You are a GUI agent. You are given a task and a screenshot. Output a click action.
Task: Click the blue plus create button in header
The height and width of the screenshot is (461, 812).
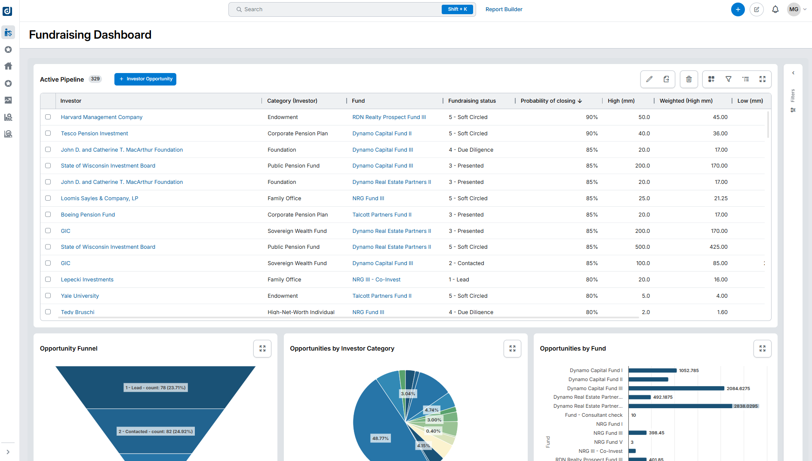[738, 9]
